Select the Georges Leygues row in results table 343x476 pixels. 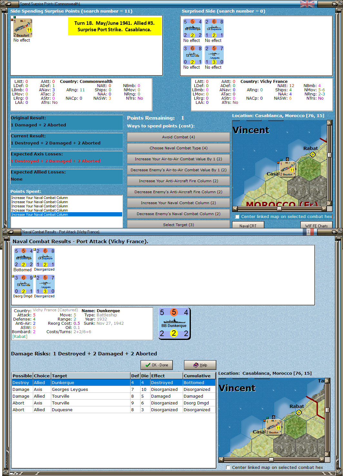click(x=113, y=389)
